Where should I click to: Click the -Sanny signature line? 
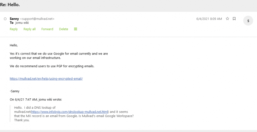15,91
